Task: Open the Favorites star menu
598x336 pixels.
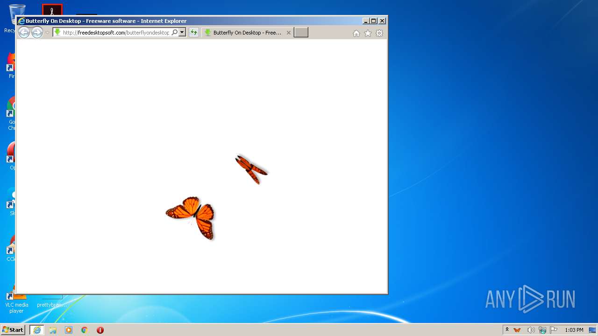Action: pos(368,33)
